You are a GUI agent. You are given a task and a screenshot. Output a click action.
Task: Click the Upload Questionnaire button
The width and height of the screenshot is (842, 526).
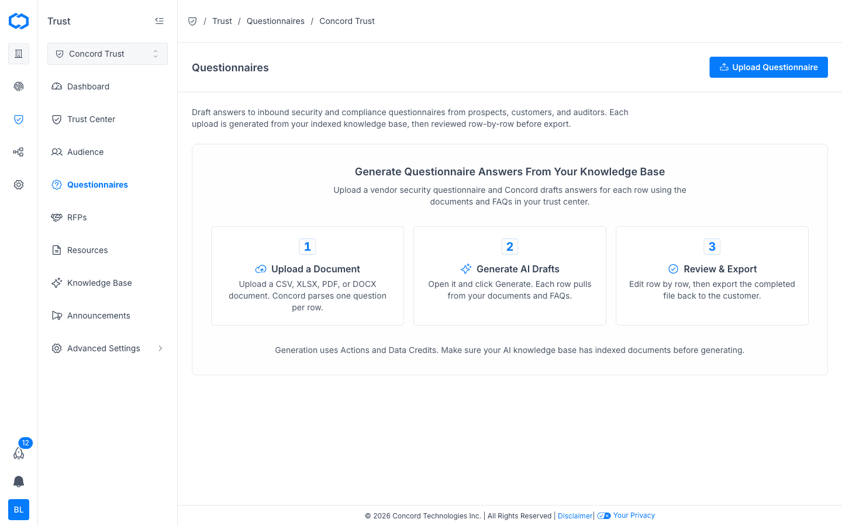[x=768, y=67]
